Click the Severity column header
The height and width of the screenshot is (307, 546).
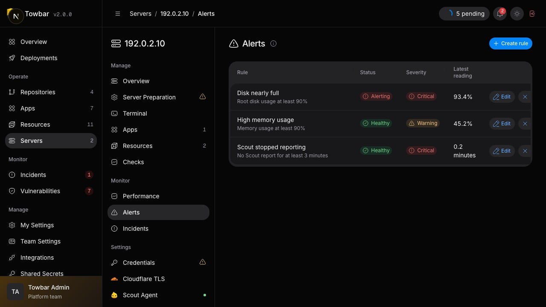pos(416,72)
